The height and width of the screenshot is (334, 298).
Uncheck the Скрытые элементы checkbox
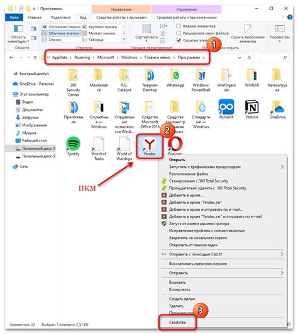[x=179, y=40]
